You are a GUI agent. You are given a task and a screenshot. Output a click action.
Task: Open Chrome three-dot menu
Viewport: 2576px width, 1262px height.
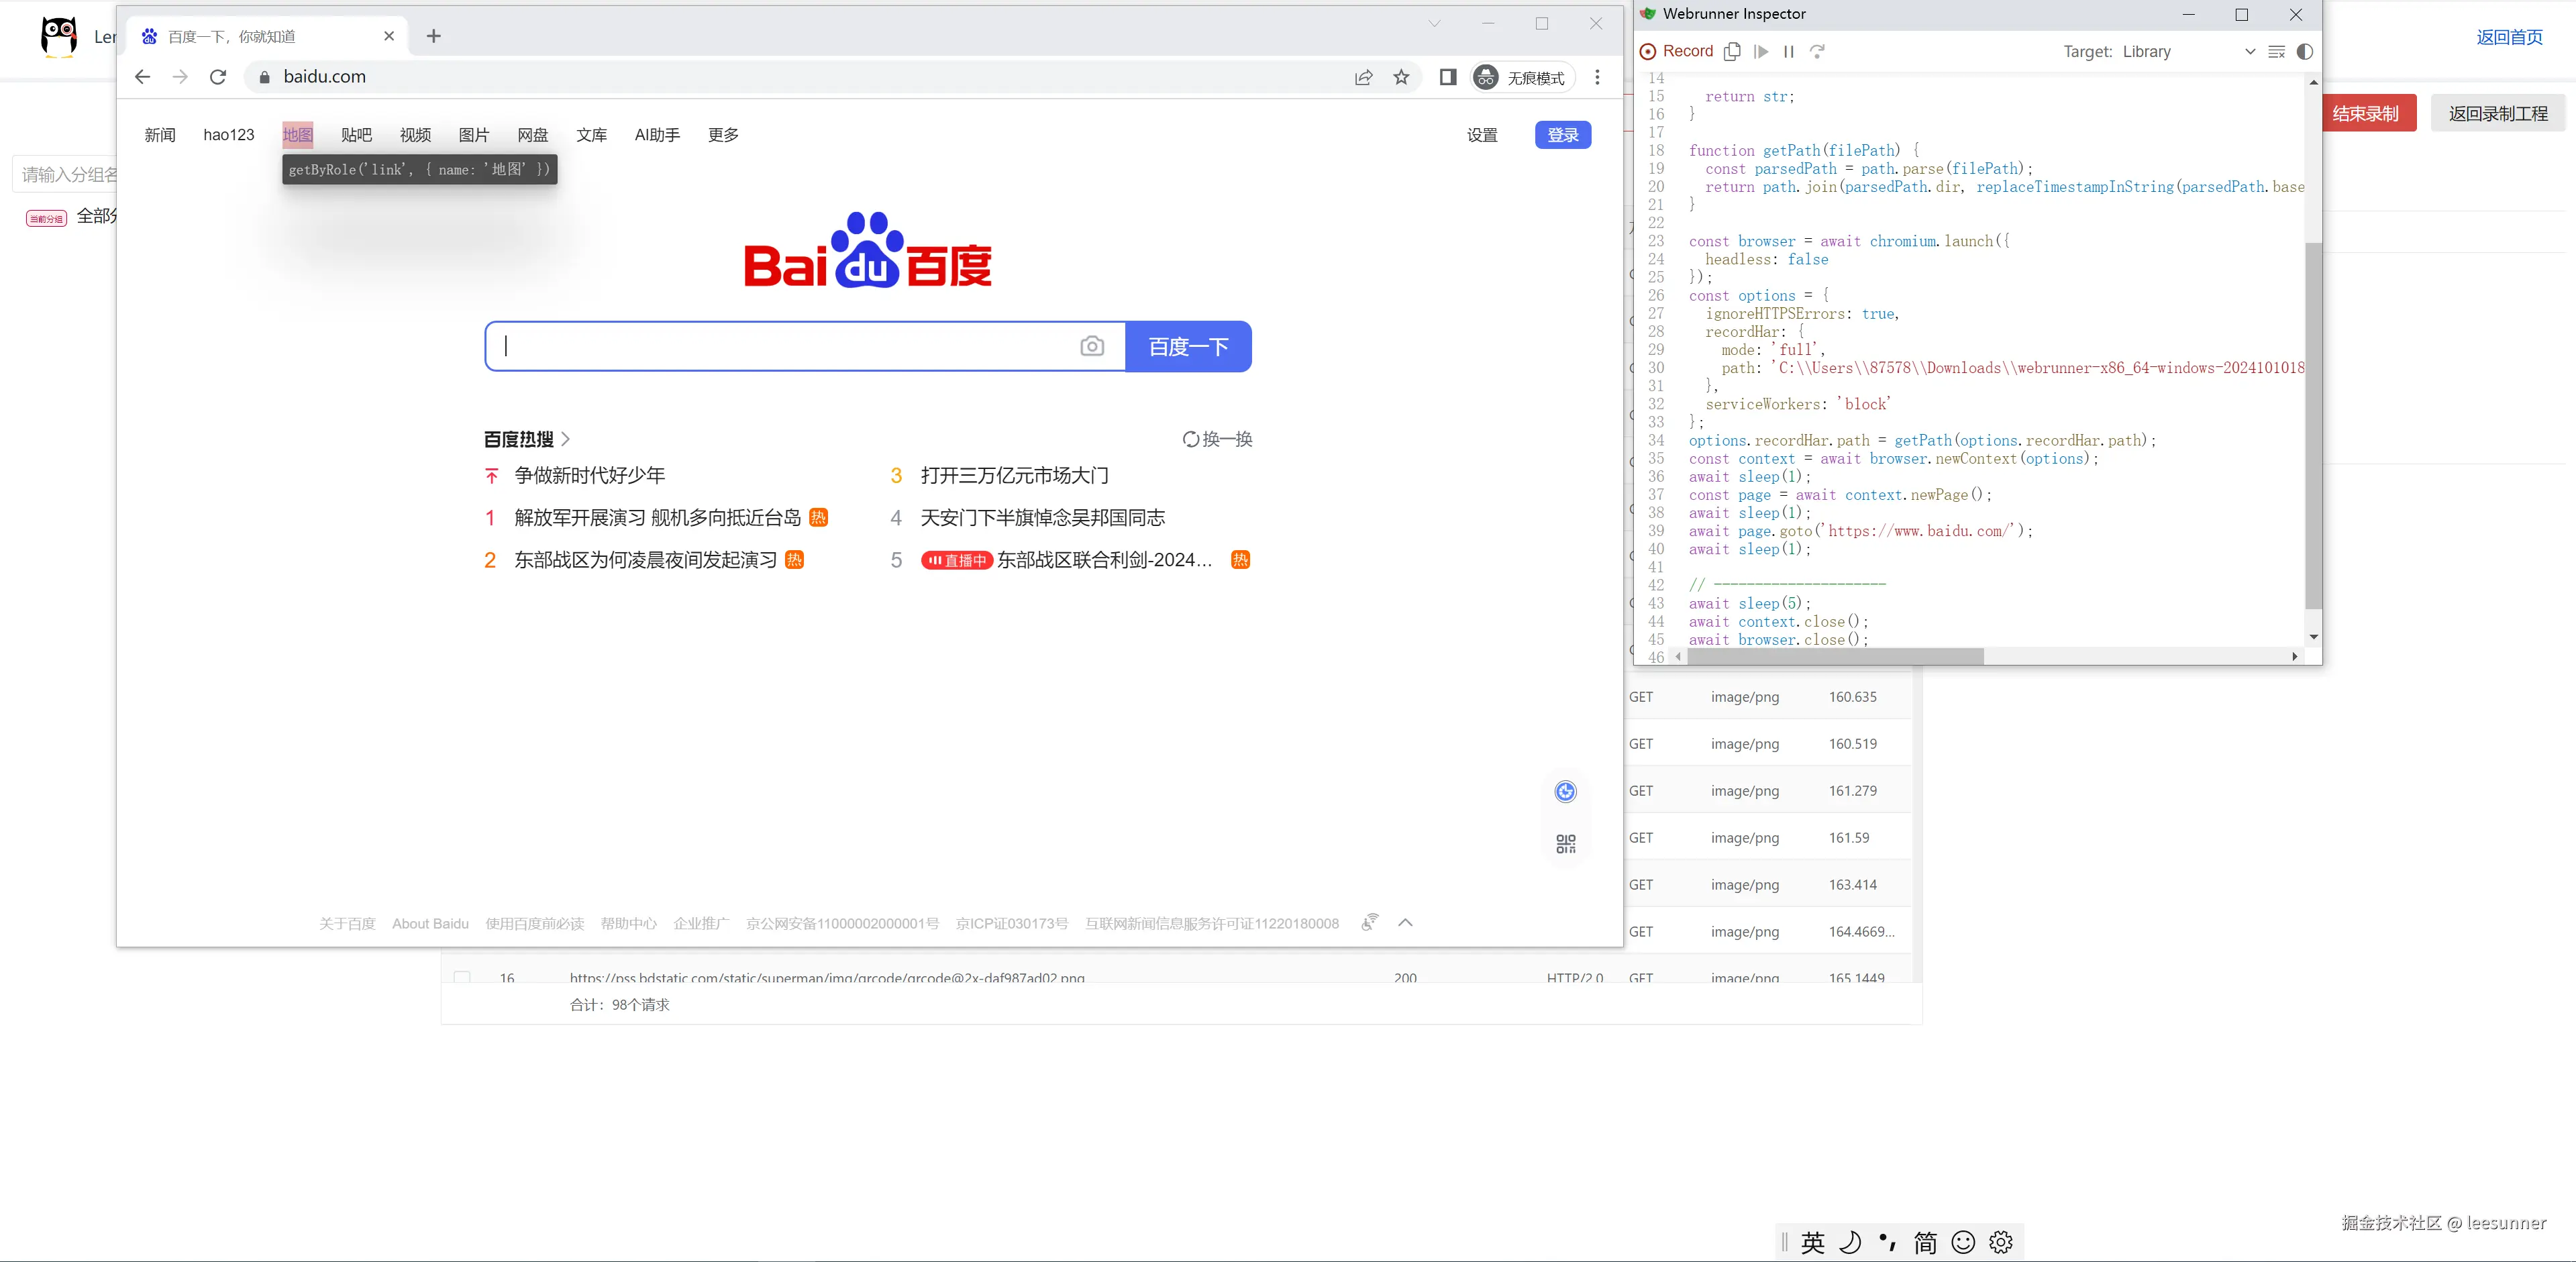click(1597, 77)
